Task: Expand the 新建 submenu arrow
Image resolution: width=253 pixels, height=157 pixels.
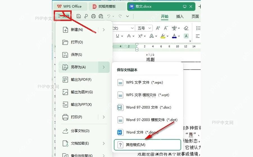Action: [104, 30]
